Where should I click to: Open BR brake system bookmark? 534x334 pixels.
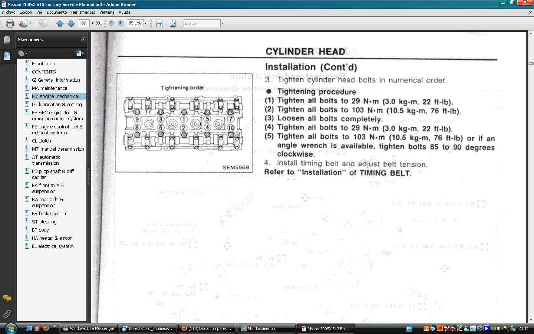click(50, 213)
